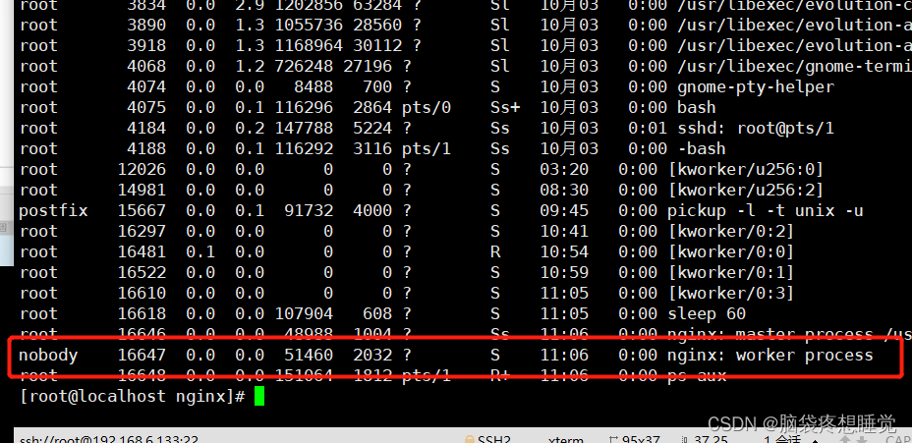Select PID 16297

tap(142, 232)
